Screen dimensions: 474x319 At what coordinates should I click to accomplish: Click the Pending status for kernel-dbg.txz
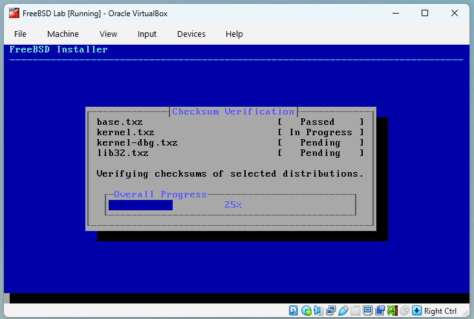click(321, 143)
